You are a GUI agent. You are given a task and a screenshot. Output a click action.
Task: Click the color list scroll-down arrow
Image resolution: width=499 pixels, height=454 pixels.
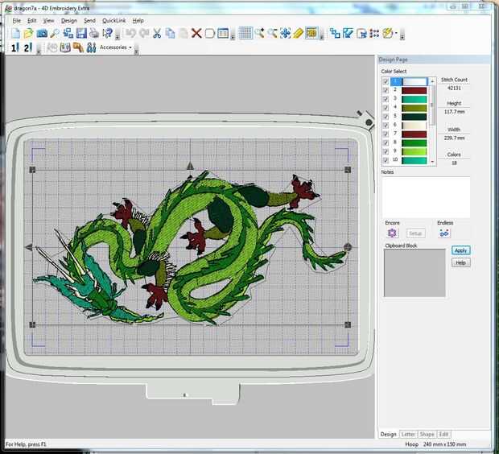point(432,162)
